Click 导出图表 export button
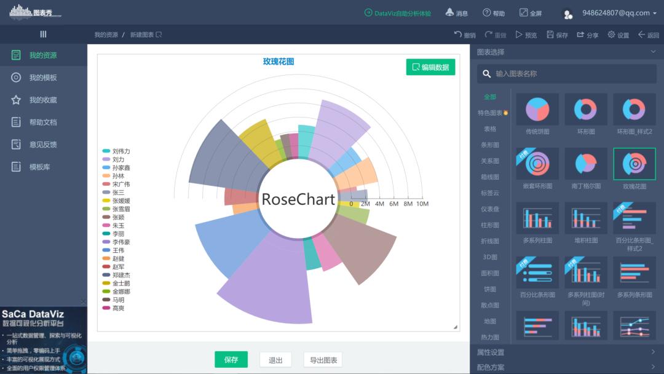Viewport: 664px width, 374px height. (x=323, y=360)
